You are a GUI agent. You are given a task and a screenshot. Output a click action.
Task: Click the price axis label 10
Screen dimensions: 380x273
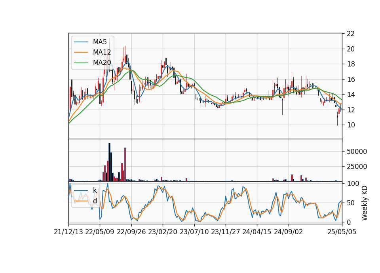pos(351,125)
